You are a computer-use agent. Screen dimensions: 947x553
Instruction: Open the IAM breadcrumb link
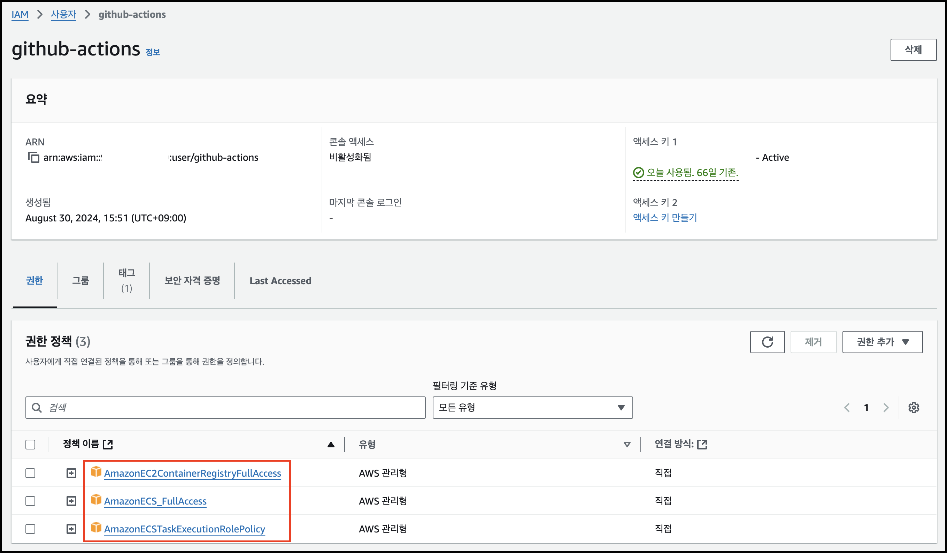click(20, 14)
